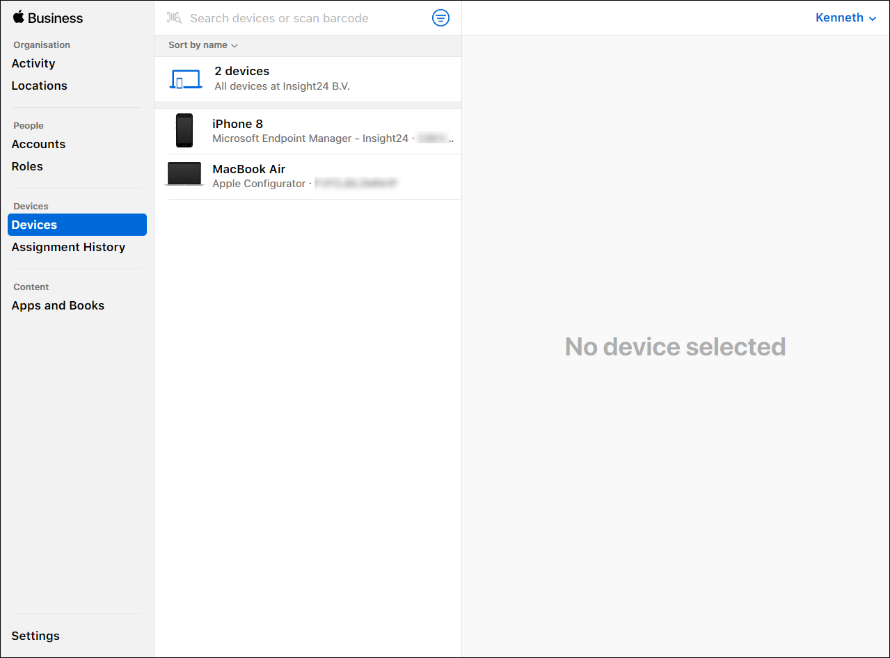Screen dimensions: 890x658
Task: Select the iPhone 8 device row
Action: click(x=308, y=131)
